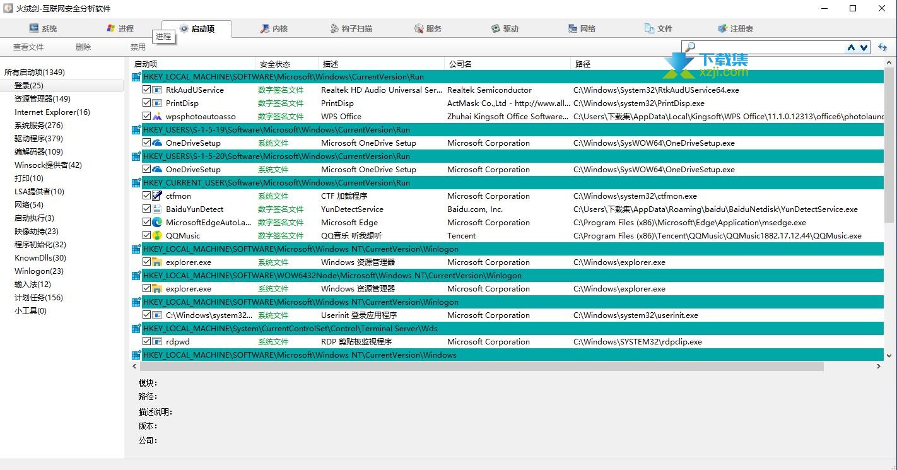Viewport: 897px width, 470px height.
Task: Open the 钩子扫描 tab
Action: [x=351, y=28]
